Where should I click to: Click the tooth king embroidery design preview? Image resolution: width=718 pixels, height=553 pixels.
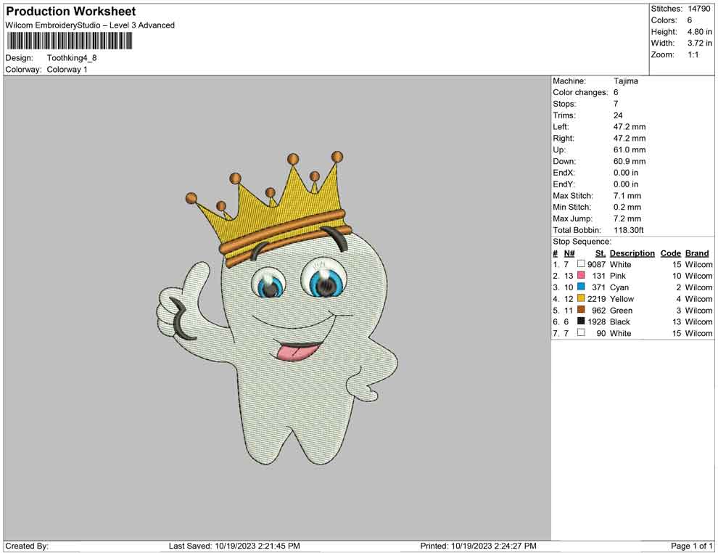276,308
